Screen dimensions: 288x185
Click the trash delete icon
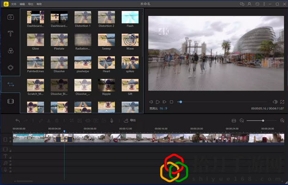tap(57, 120)
